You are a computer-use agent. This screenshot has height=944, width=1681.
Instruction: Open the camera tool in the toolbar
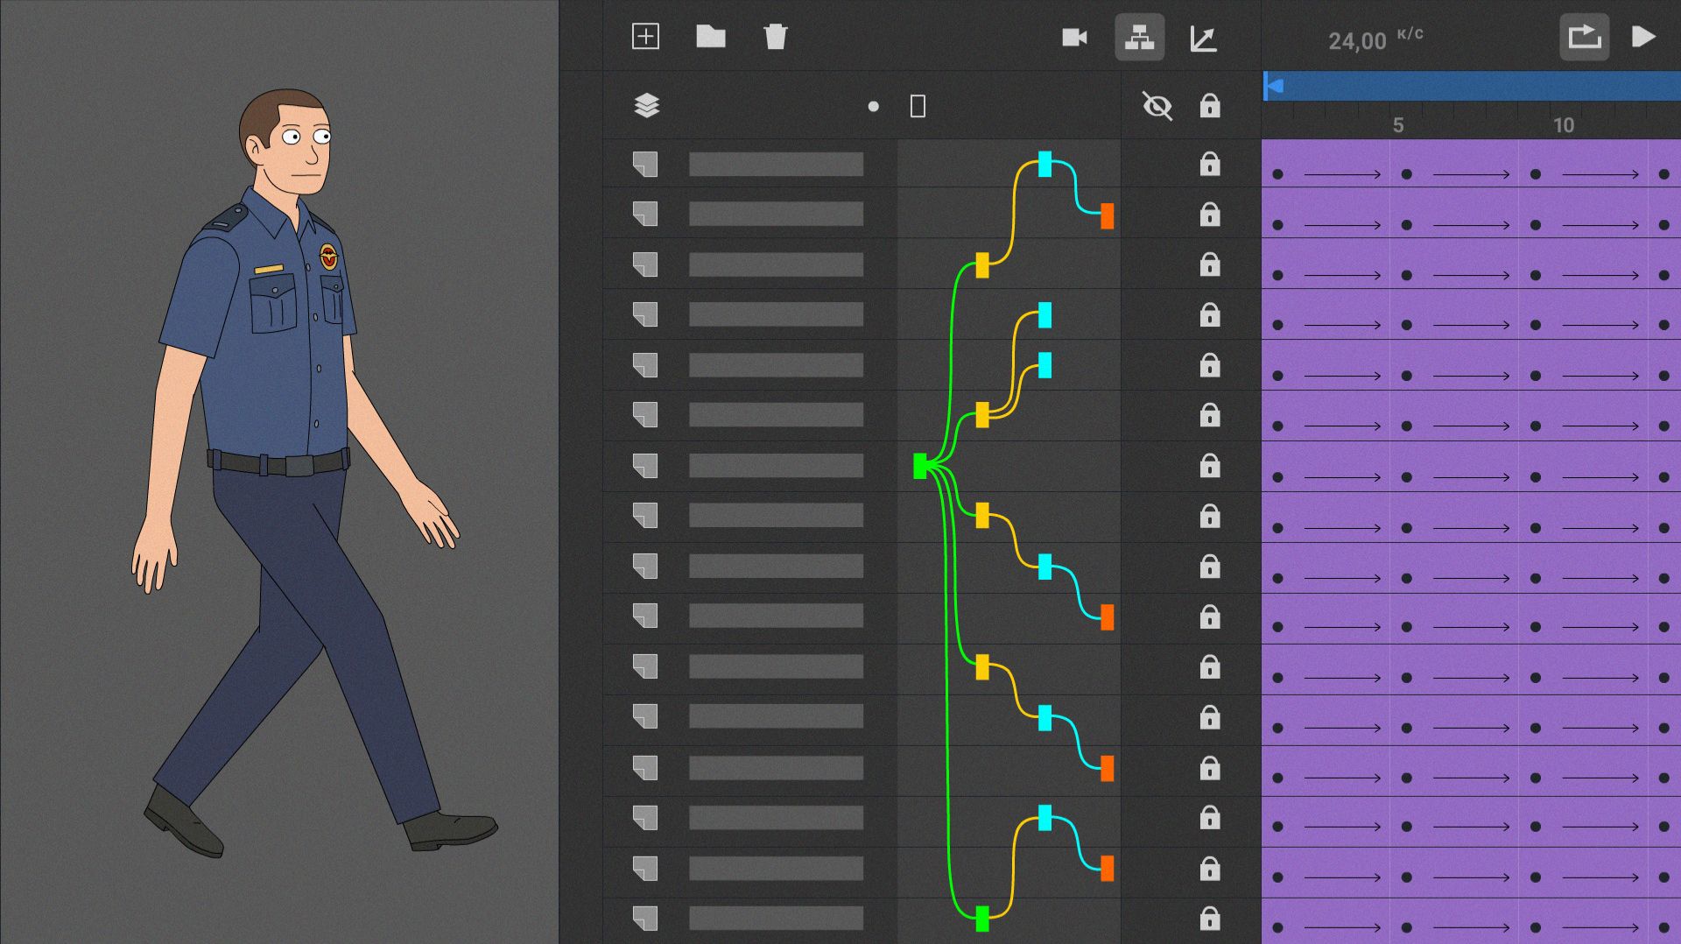click(x=1074, y=38)
